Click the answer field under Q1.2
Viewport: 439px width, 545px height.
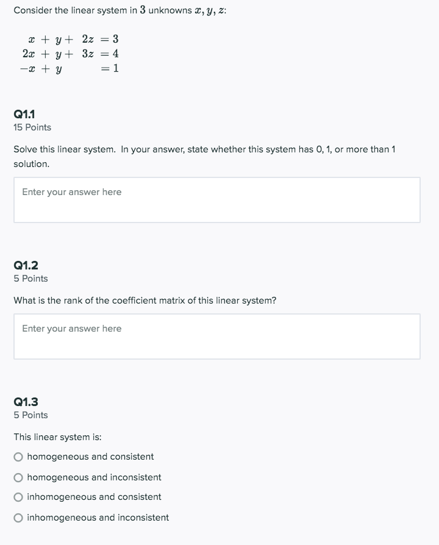coord(216,336)
